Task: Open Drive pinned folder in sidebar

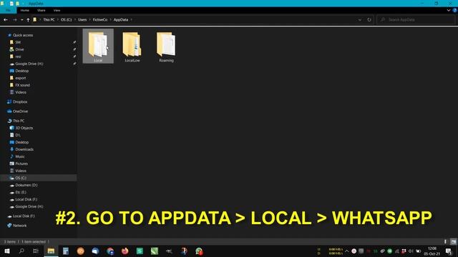Action: (19, 49)
